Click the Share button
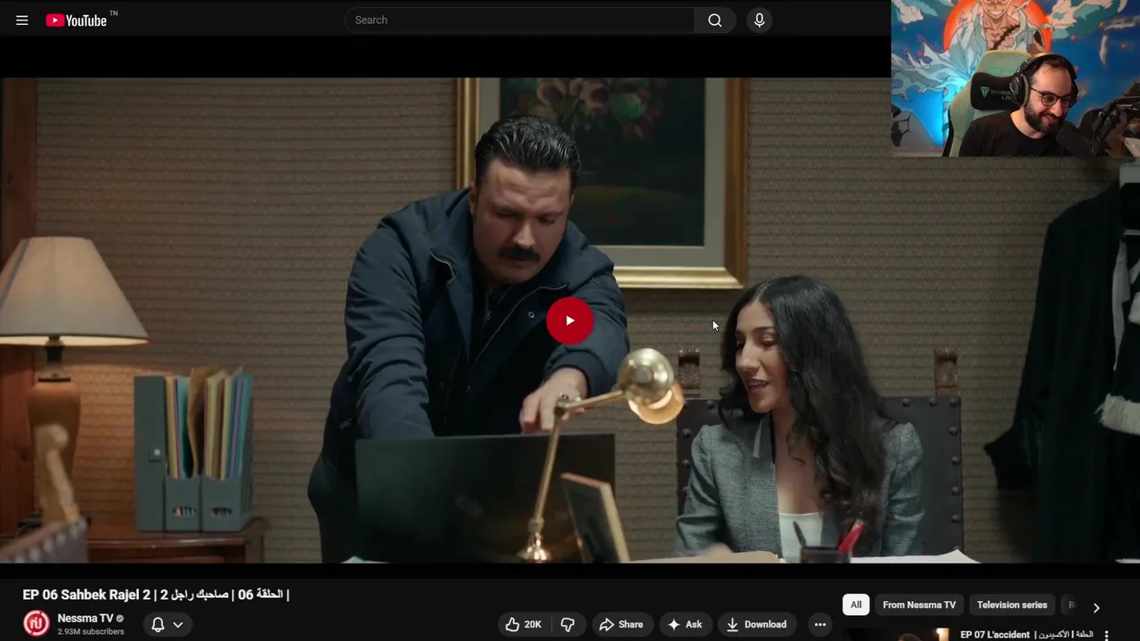The width and height of the screenshot is (1140, 641). tap(621, 624)
